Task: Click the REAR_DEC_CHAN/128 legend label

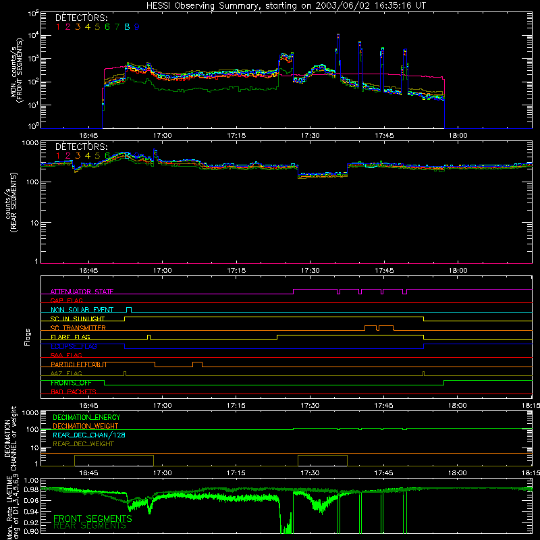Action: (x=89, y=435)
